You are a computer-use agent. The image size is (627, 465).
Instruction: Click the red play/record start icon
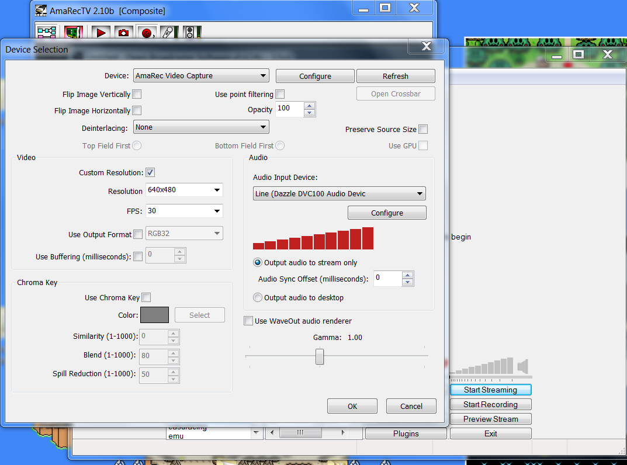tap(101, 32)
